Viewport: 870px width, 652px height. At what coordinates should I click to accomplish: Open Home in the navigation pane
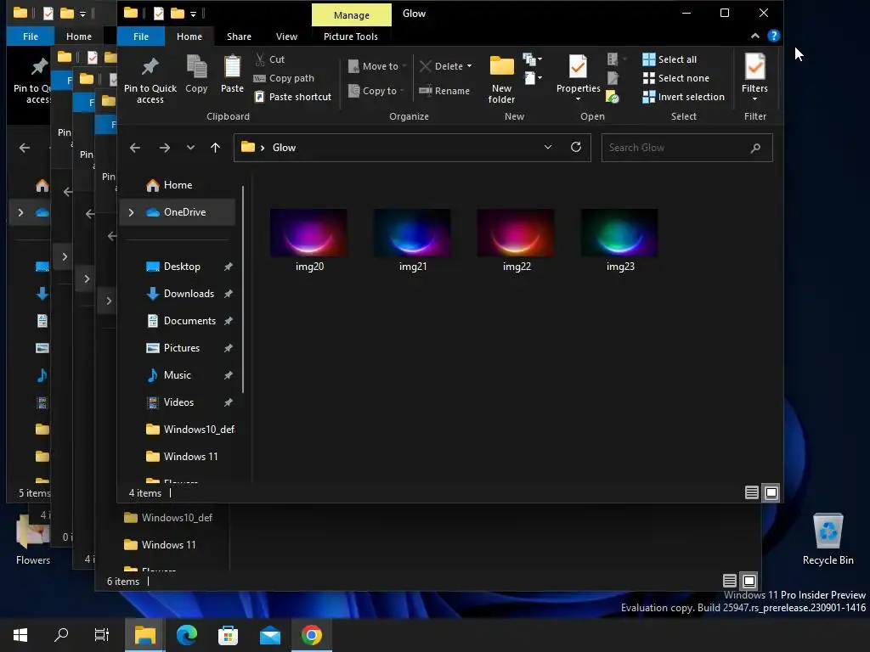[170, 185]
